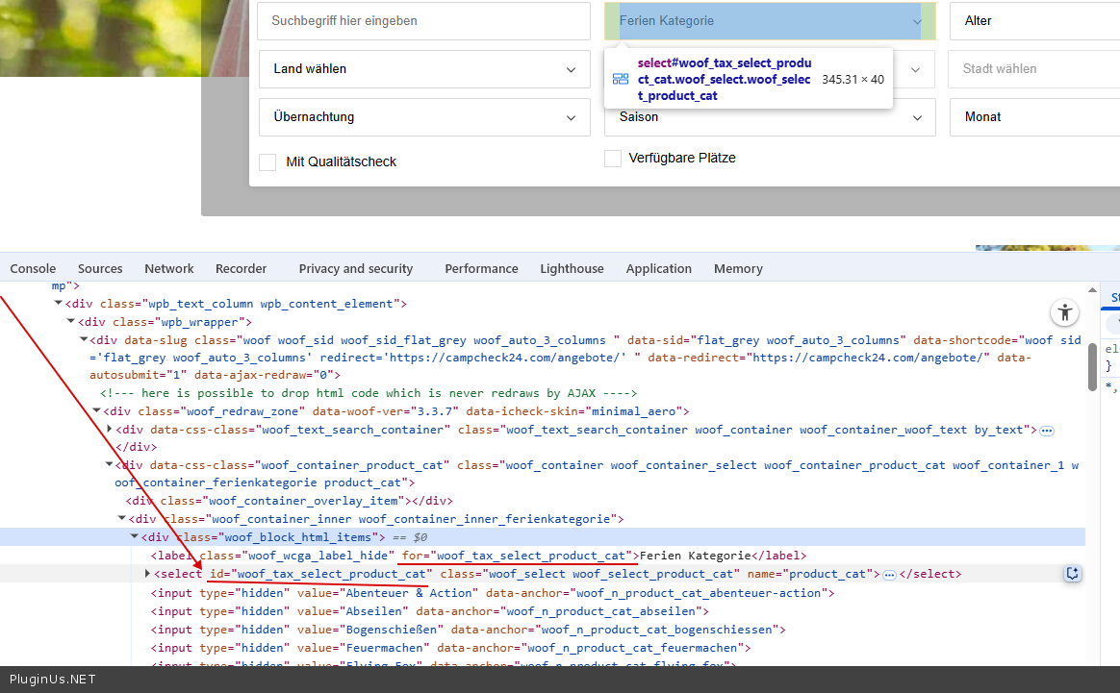
Task: Select the Application tab
Action: pos(658,268)
